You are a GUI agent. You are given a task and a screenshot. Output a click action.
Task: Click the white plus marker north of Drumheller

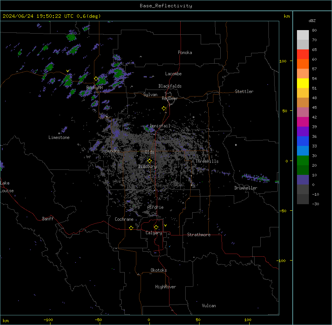coord(236,145)
